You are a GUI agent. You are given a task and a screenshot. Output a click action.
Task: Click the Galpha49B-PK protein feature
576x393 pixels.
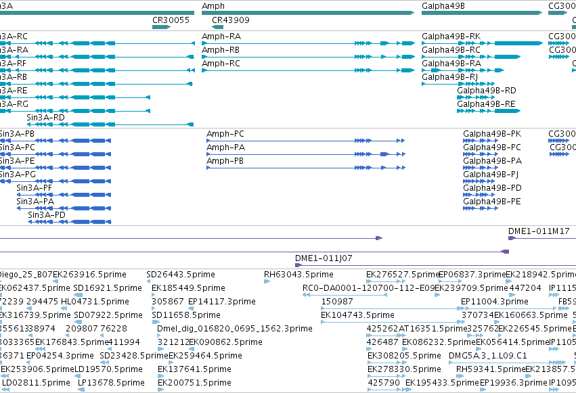(x=481, y=141)
